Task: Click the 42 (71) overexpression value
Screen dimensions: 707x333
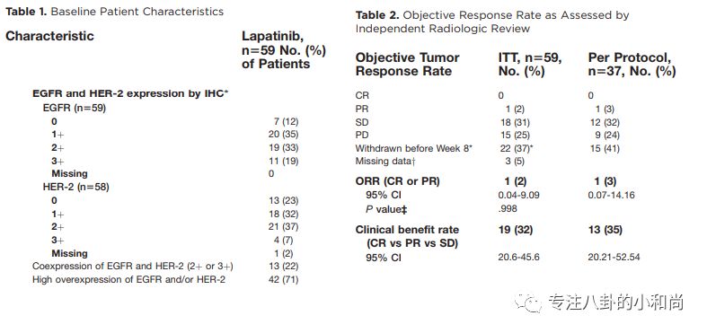Action: pos(283,279)
